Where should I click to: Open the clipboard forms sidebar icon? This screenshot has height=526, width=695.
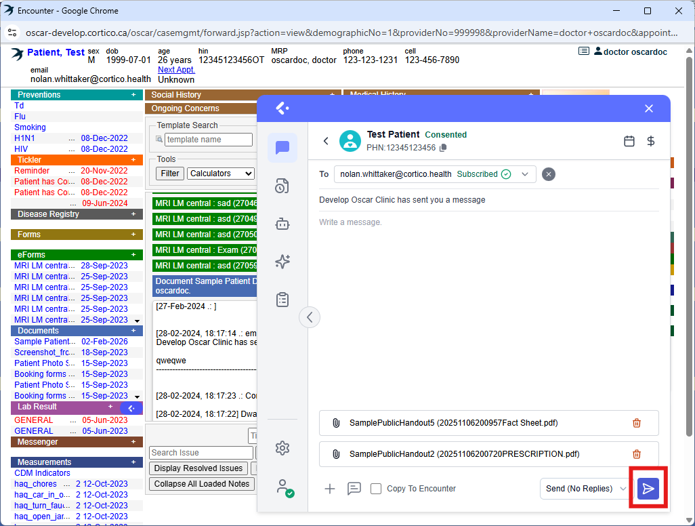point(282,300)
